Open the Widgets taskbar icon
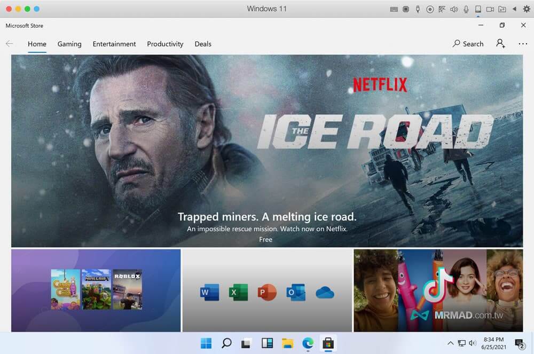 click(267, 343)
